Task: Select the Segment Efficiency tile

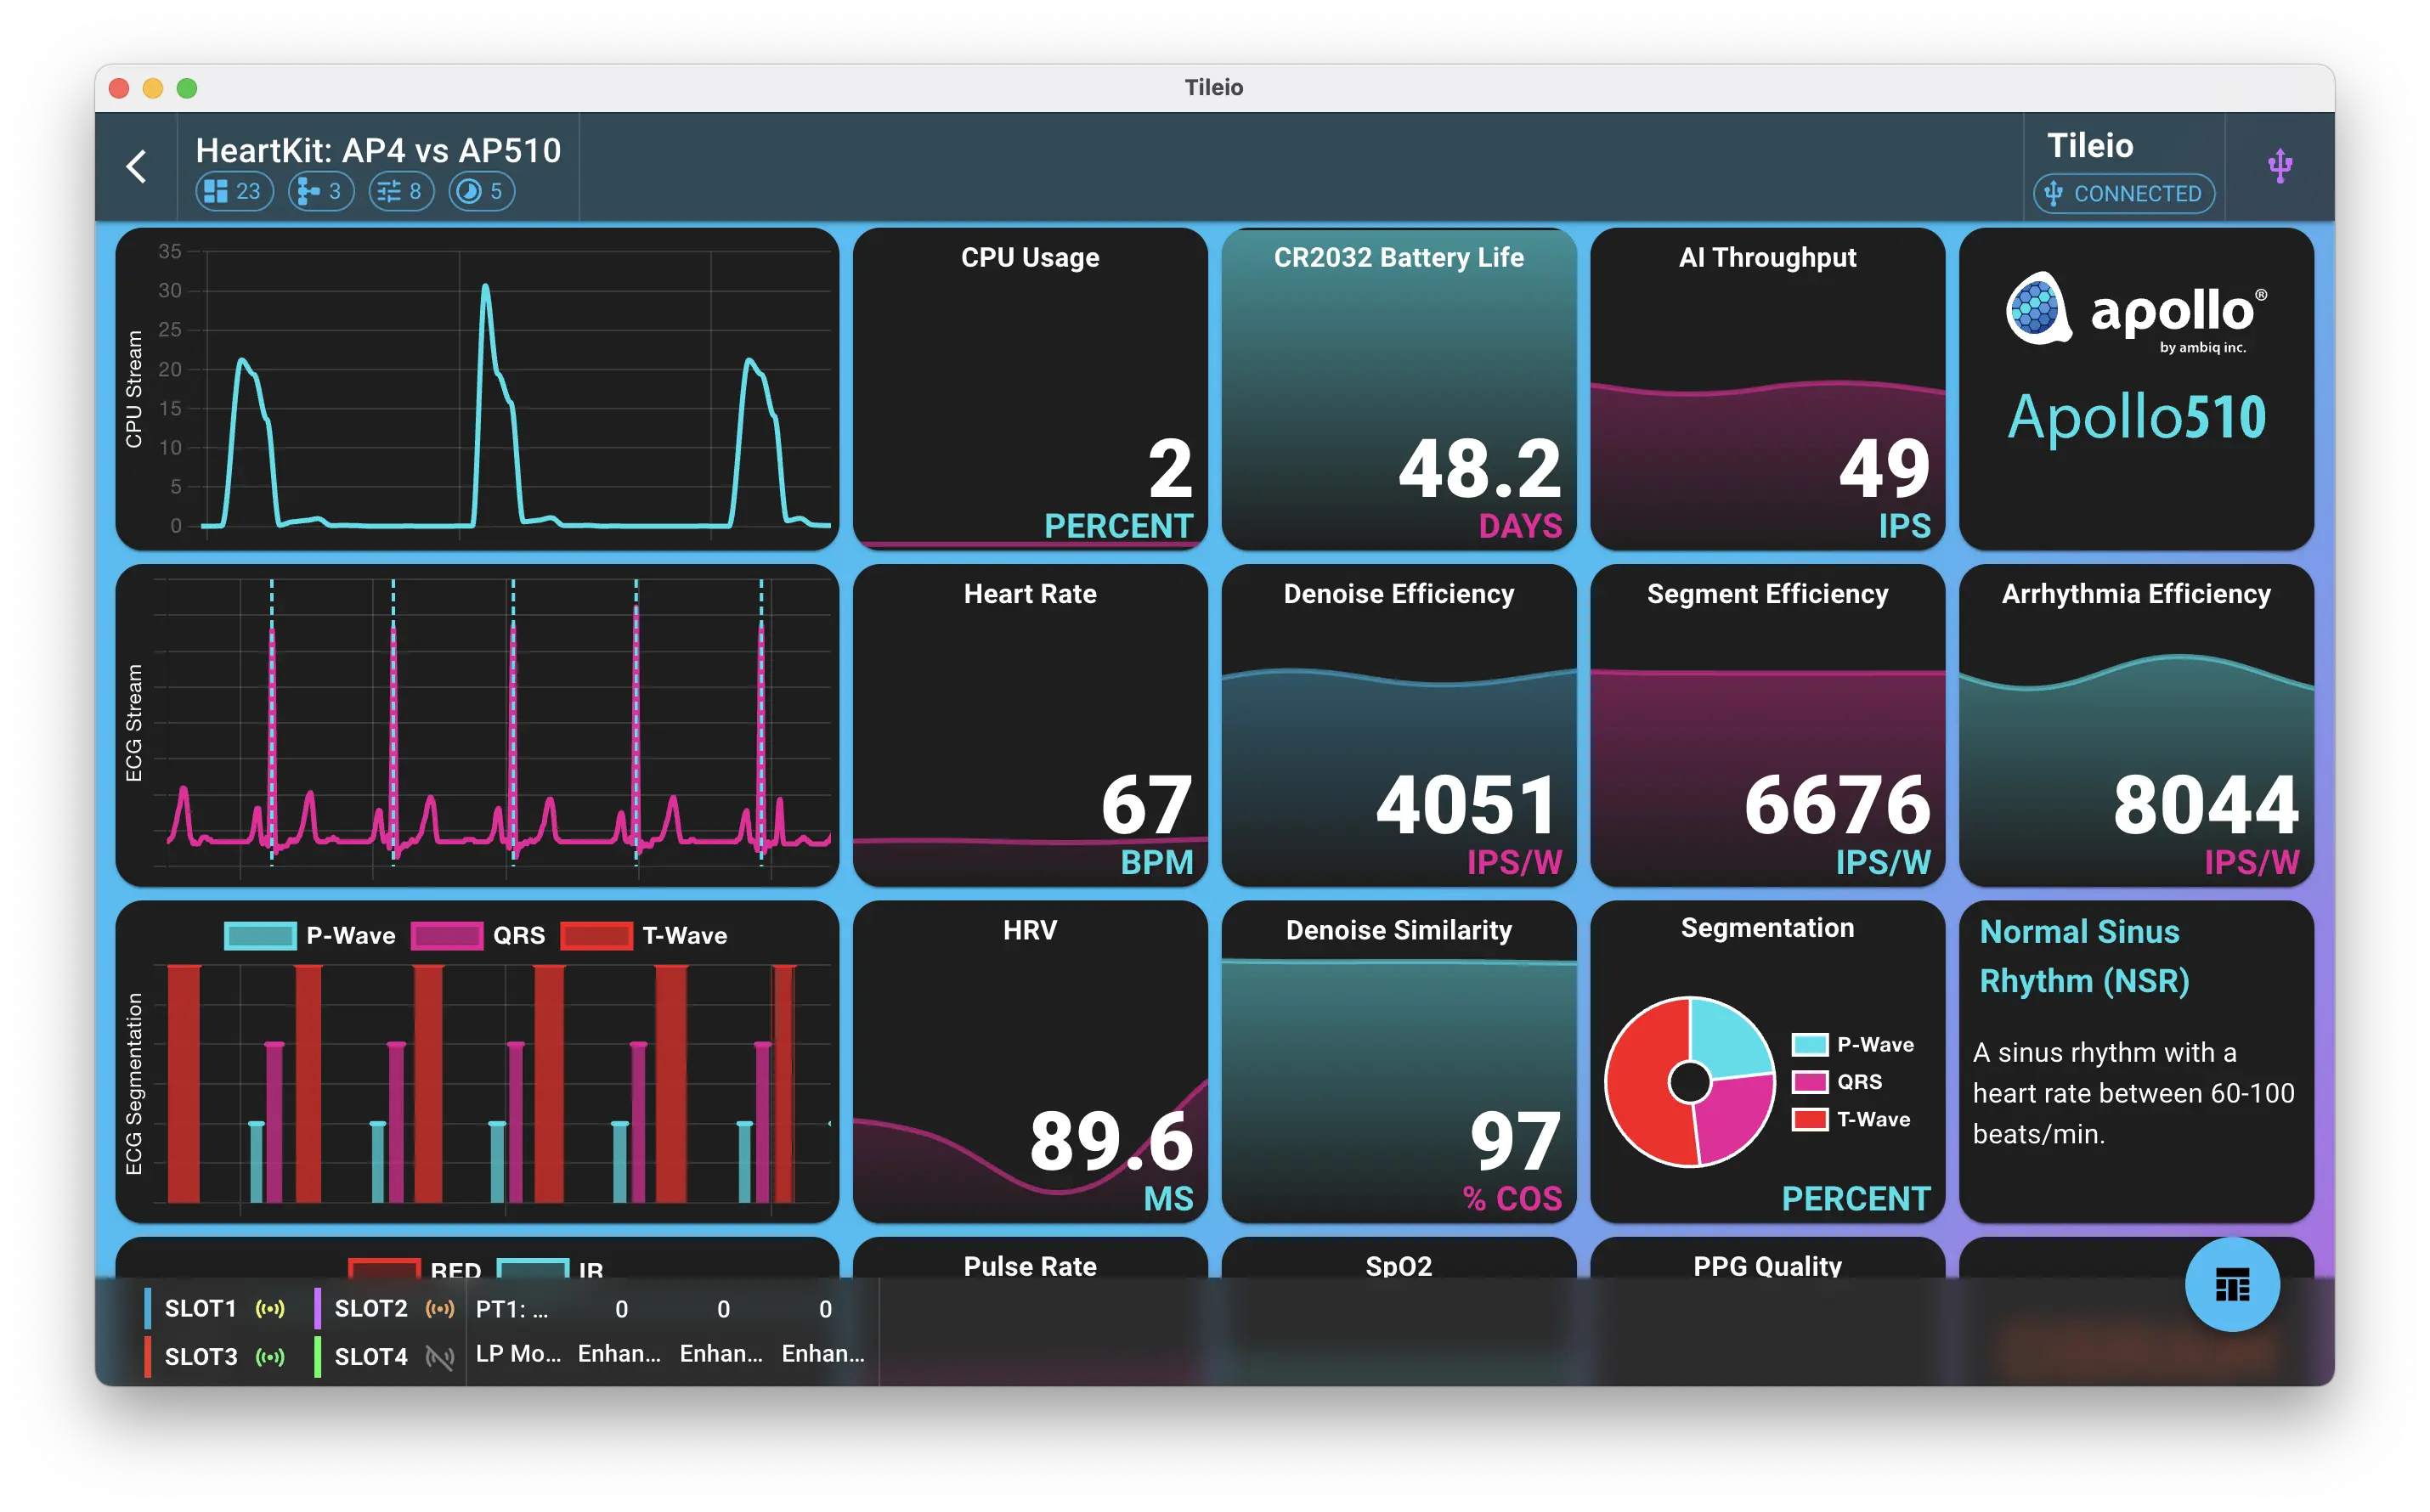Action: click(x=1767, y=725)
